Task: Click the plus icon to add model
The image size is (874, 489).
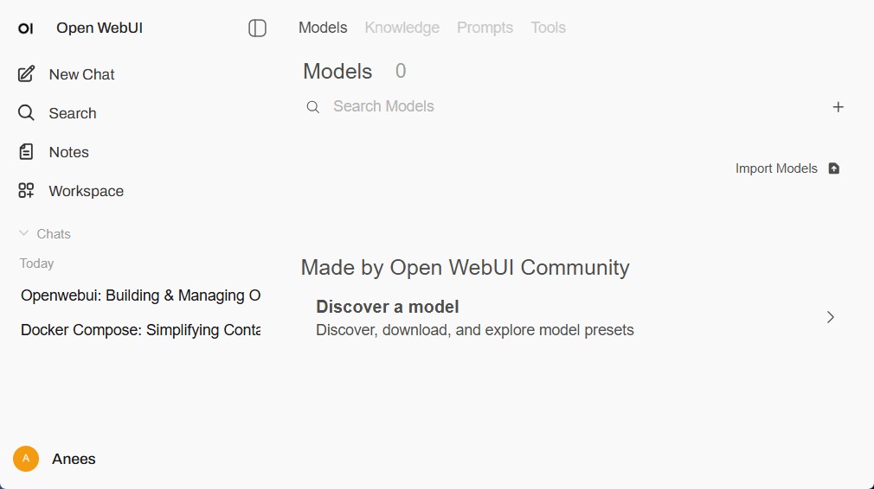Action: tap(838, 107)
